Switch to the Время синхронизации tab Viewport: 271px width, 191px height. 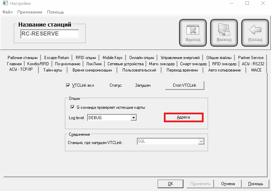(x=92, y=70)
